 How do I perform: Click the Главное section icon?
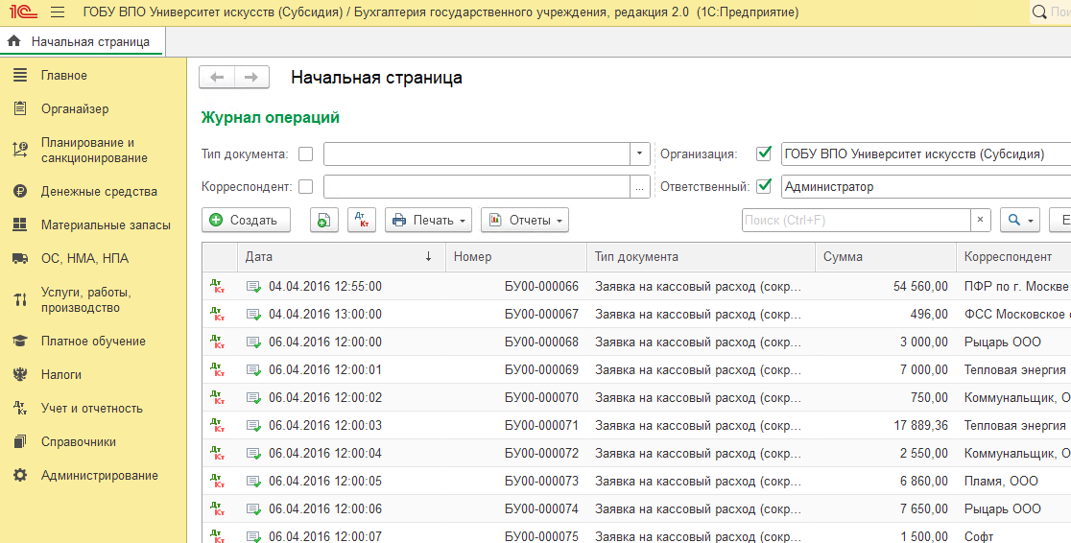[x=20, y=75]
